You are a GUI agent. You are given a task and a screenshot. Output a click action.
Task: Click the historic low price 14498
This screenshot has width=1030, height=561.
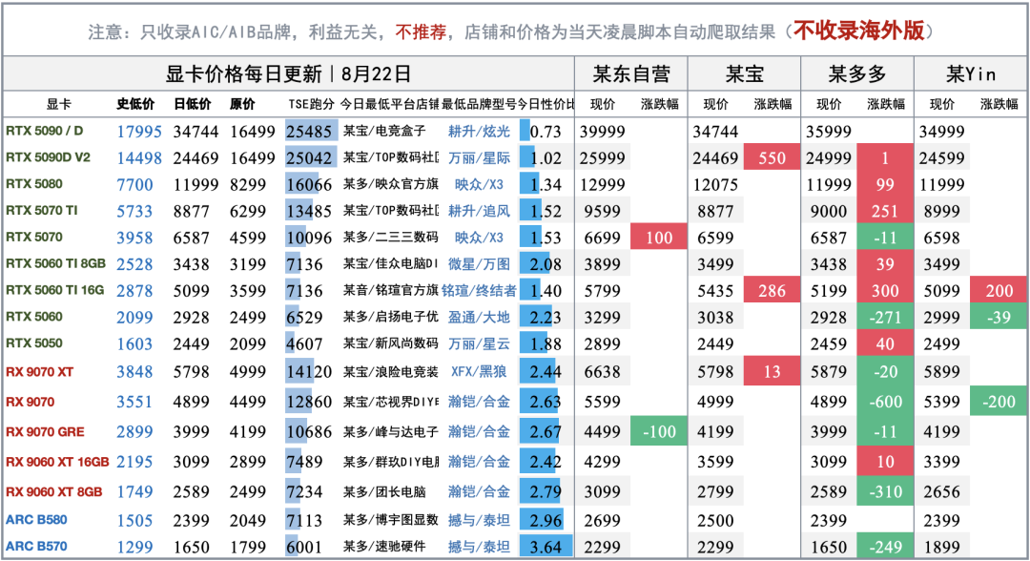click(138, 157)
